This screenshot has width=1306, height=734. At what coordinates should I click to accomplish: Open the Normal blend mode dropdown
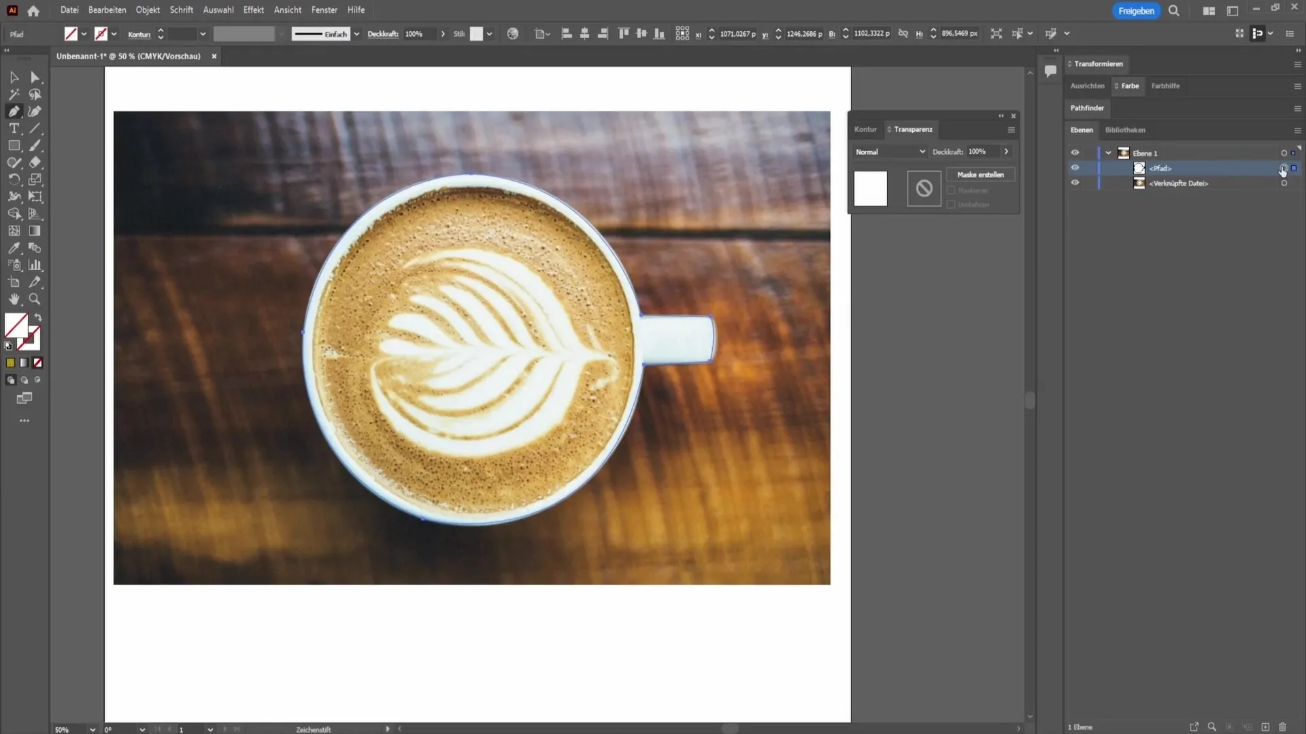[890, 152]
